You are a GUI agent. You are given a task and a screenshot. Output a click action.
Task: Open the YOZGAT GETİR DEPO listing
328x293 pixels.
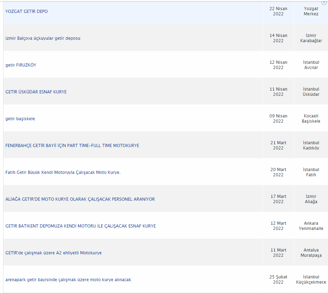[26, 11]
